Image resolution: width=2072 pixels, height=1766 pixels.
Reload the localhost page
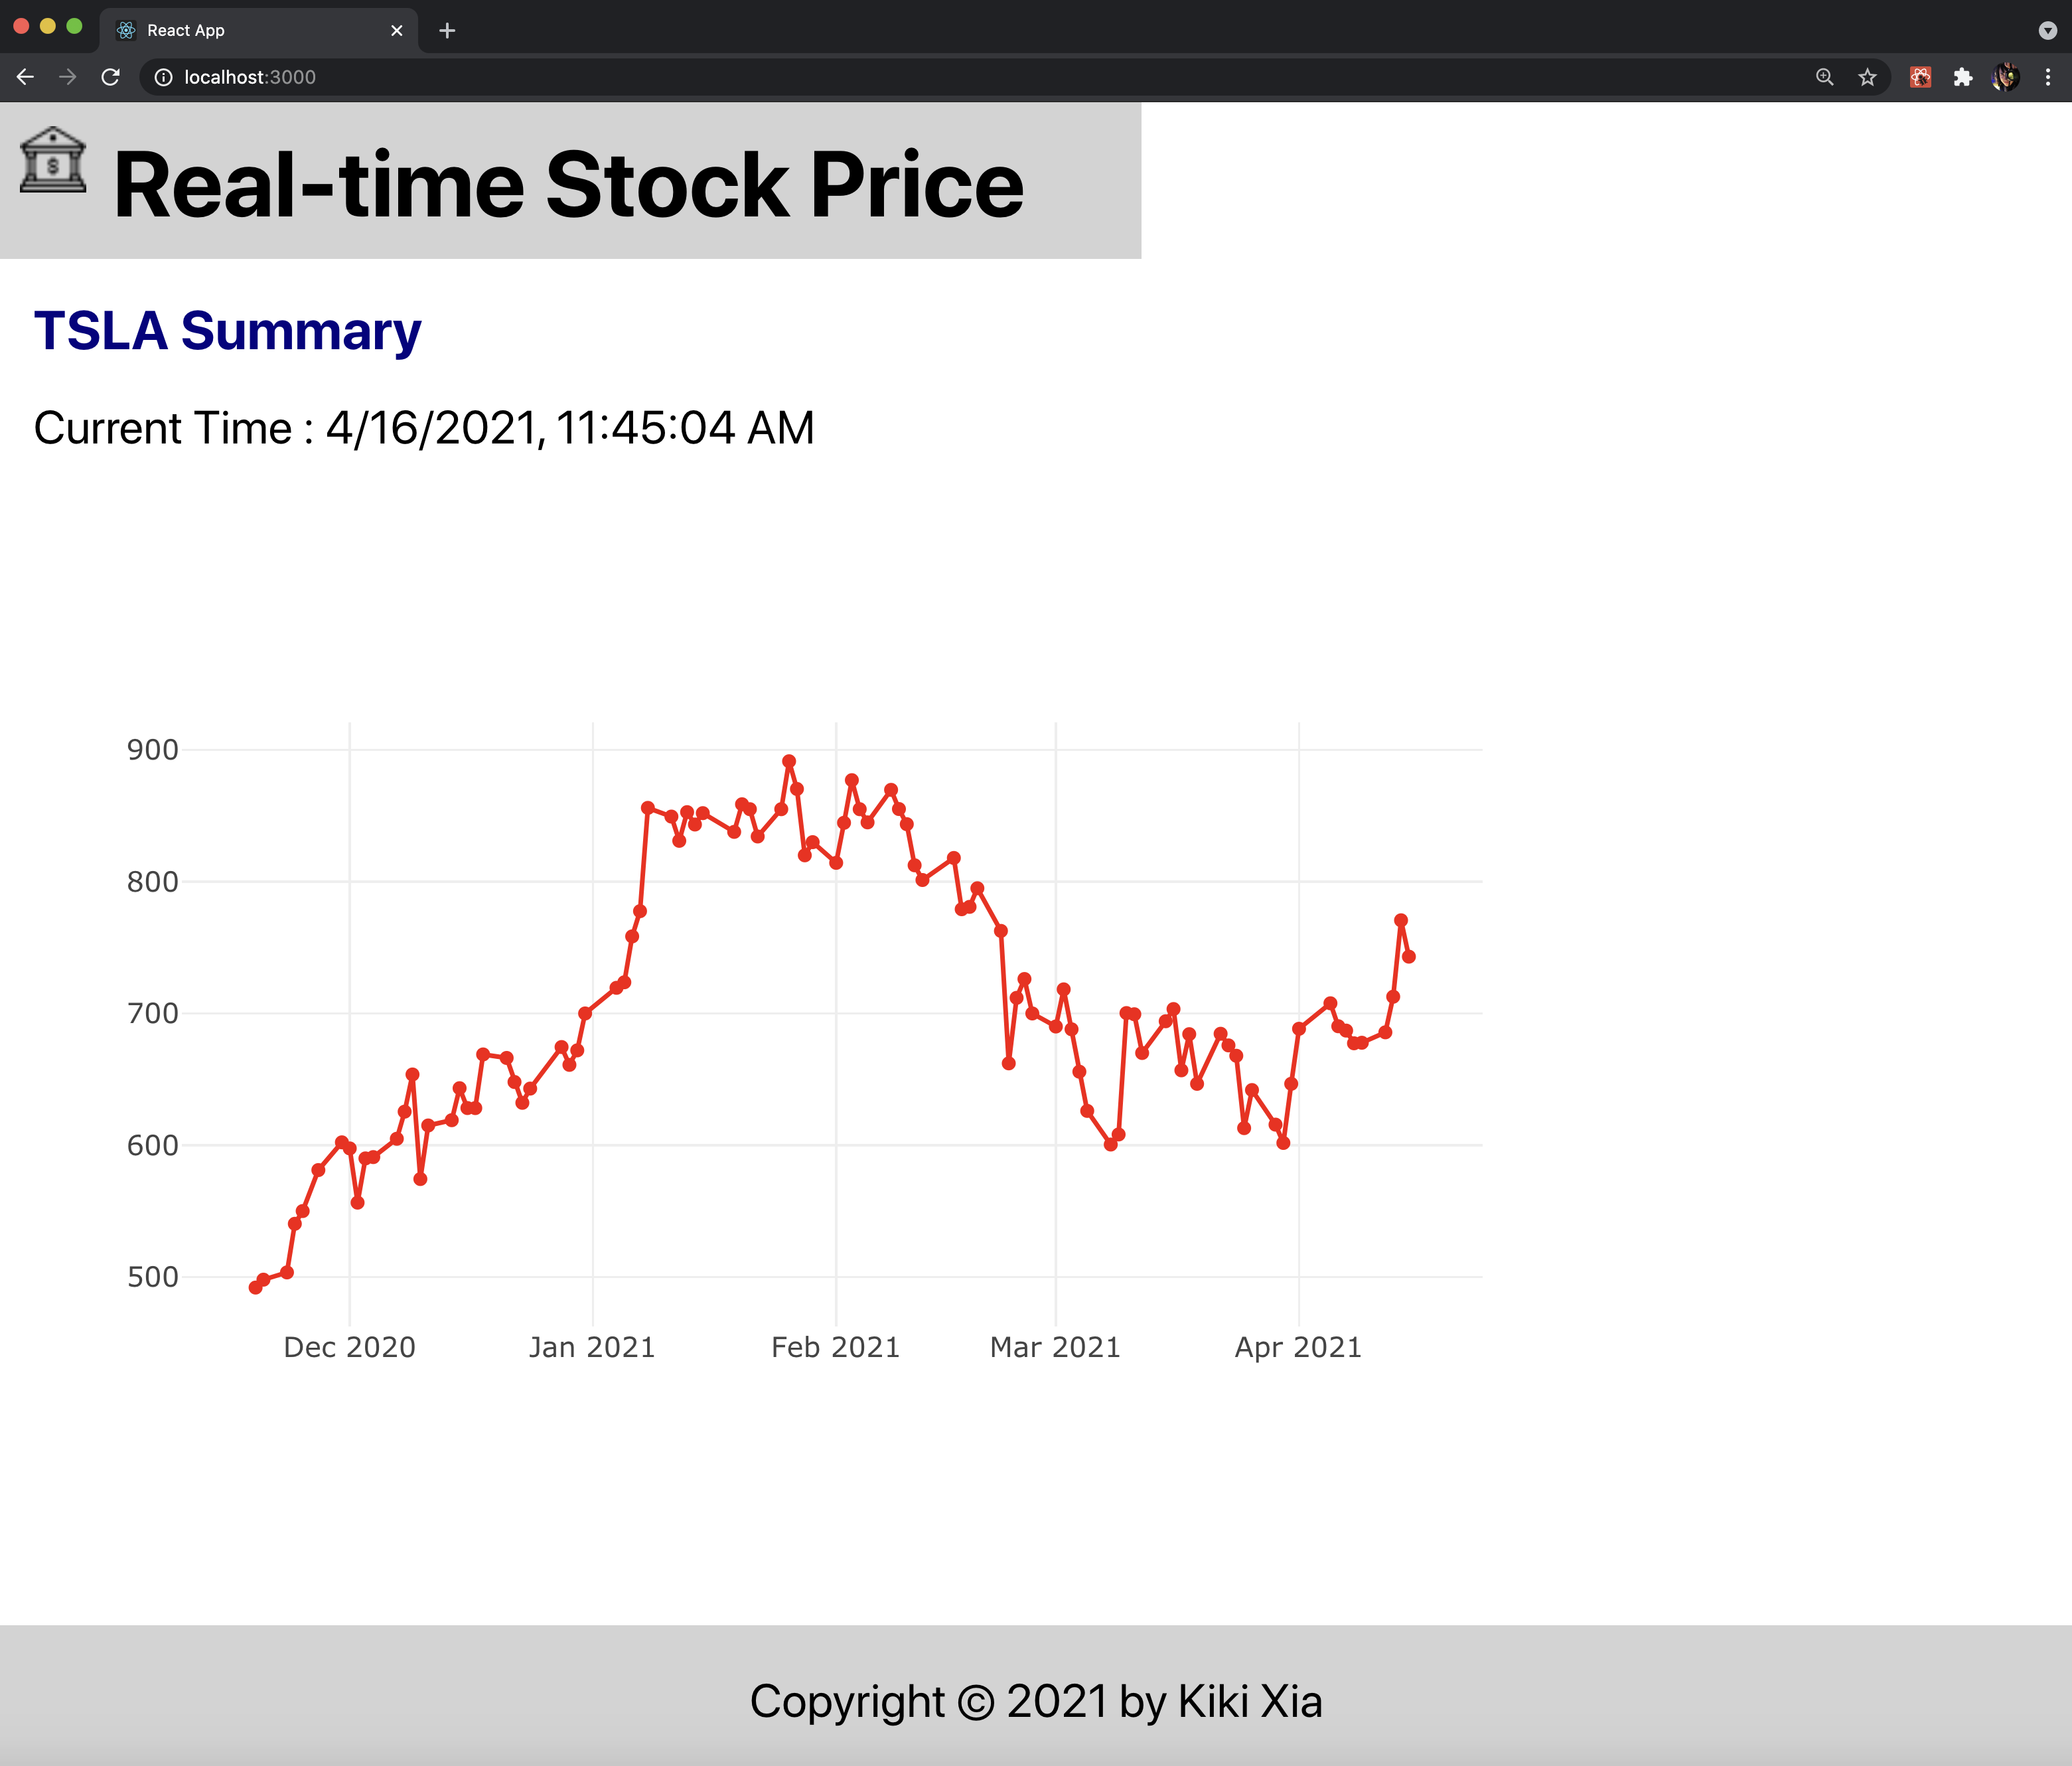click(111, 77)
